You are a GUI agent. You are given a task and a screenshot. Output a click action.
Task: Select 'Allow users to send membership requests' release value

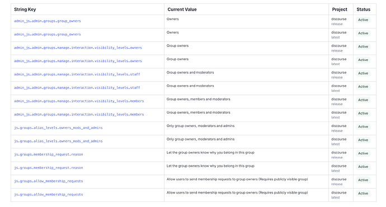click(x=237, y=179)
